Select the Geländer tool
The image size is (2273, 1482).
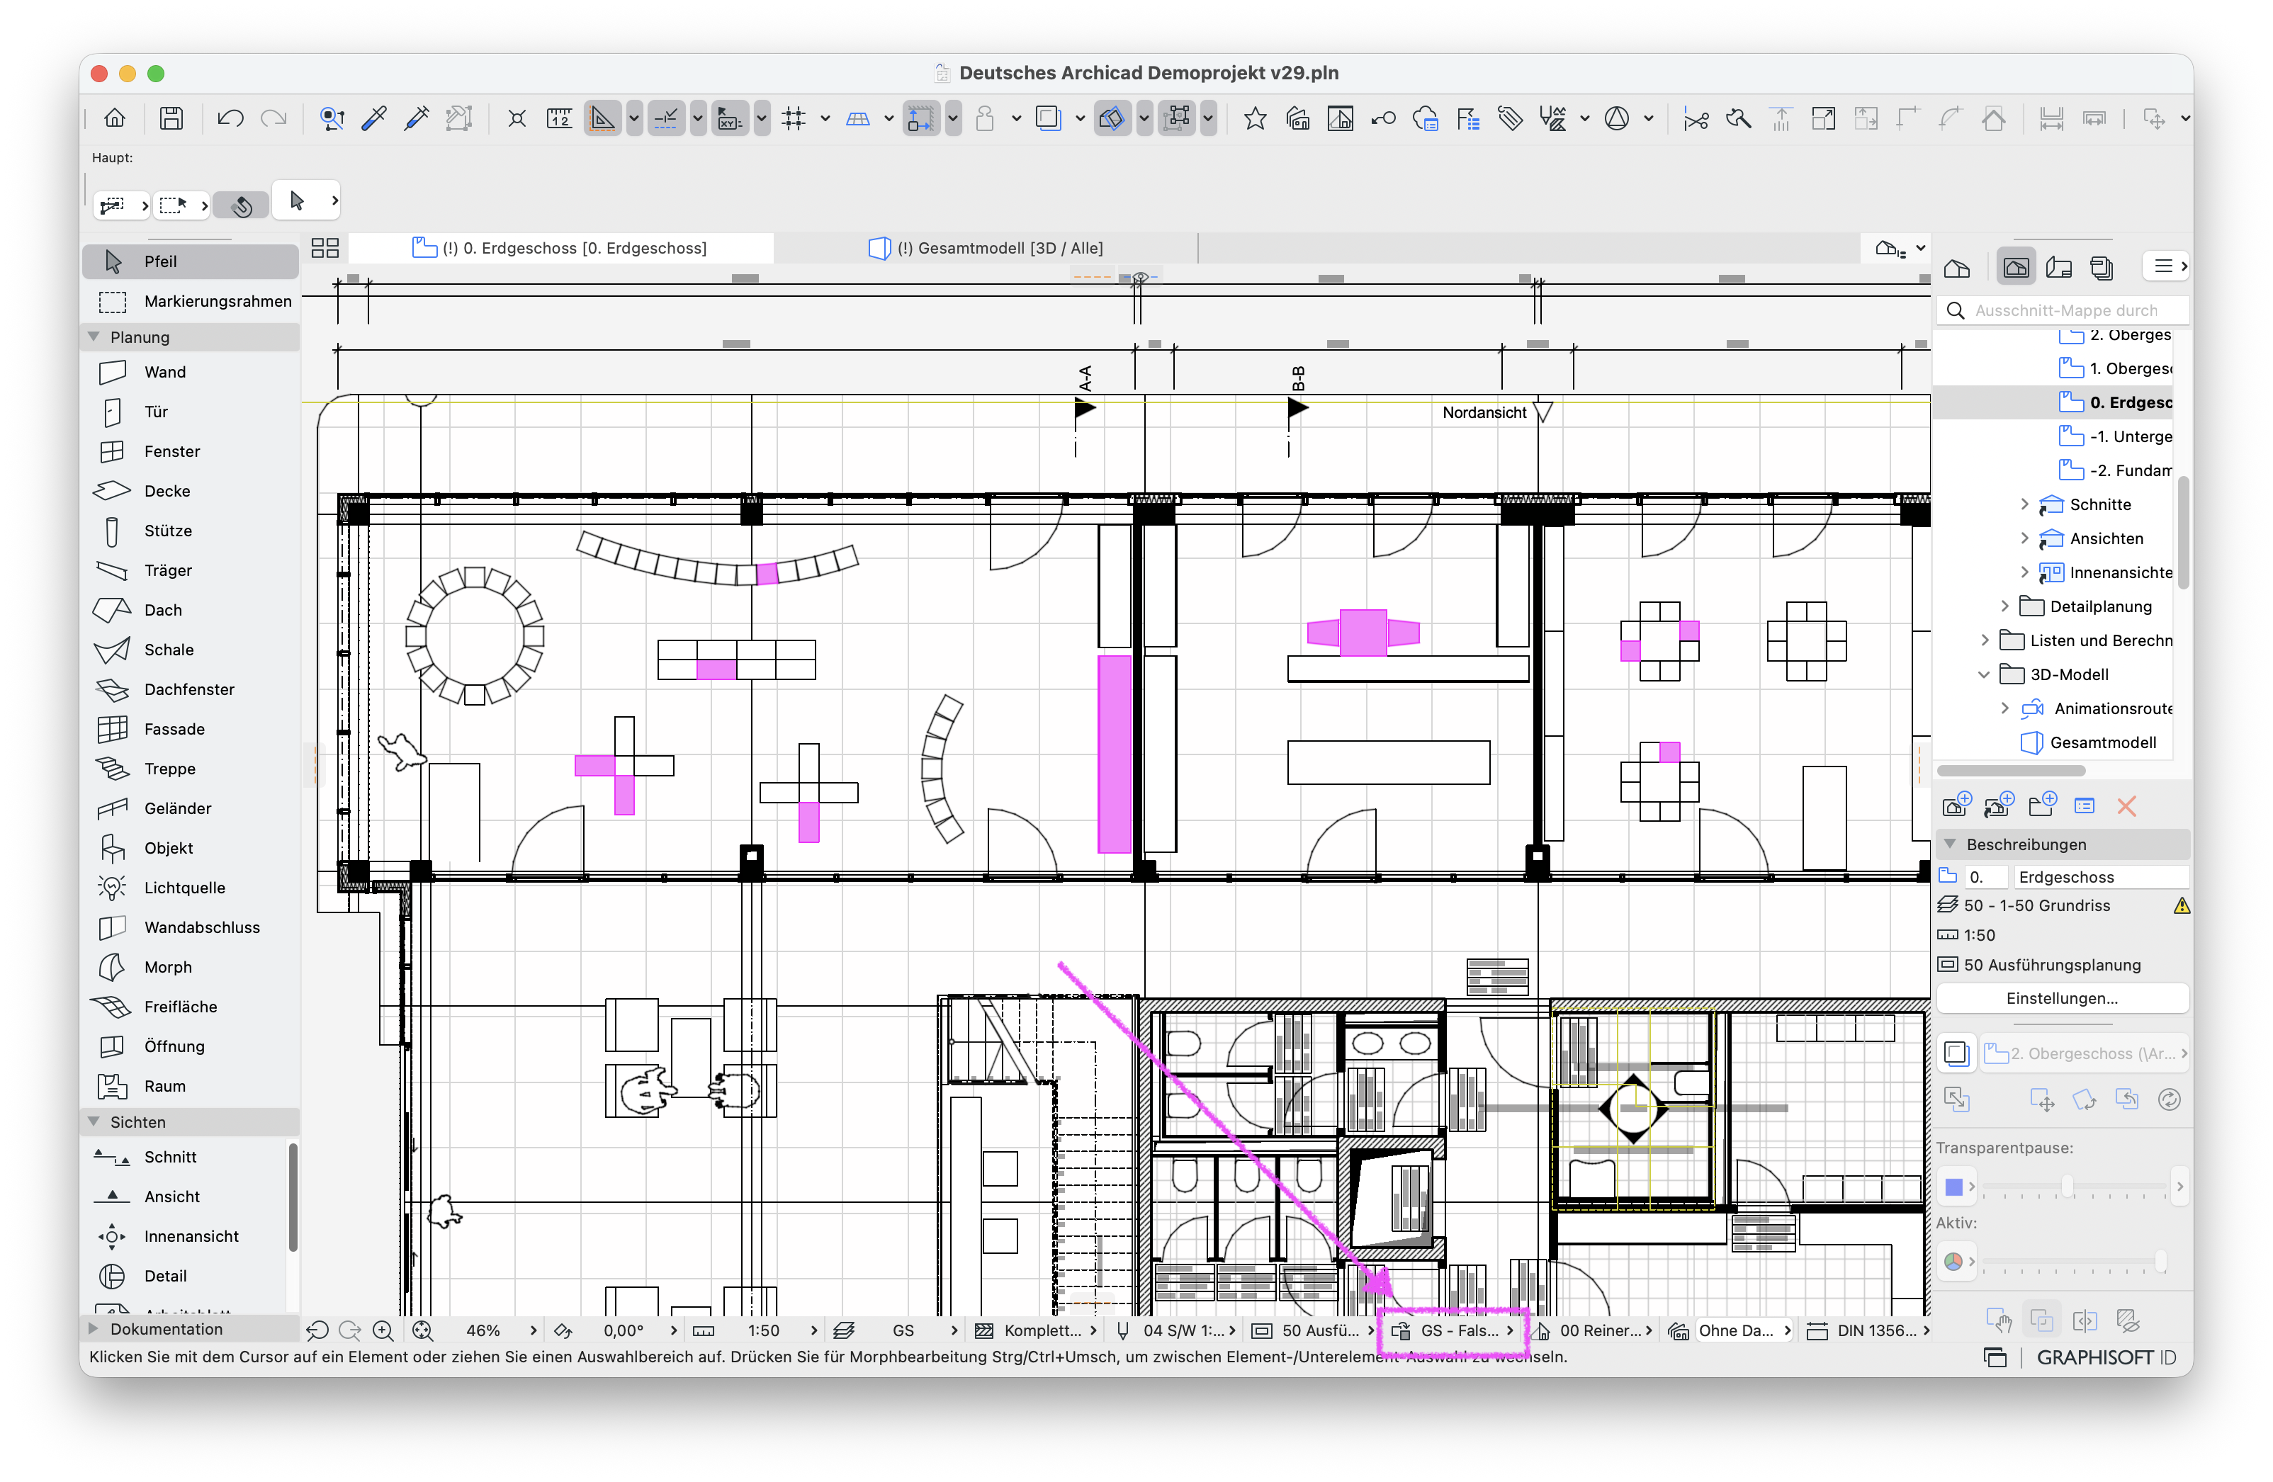pyautogui.click(x=191, y=809)
